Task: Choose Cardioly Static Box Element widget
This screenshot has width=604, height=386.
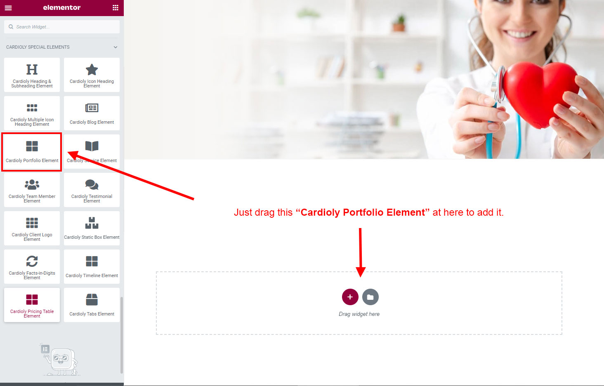Action: [x=92, y=228]
